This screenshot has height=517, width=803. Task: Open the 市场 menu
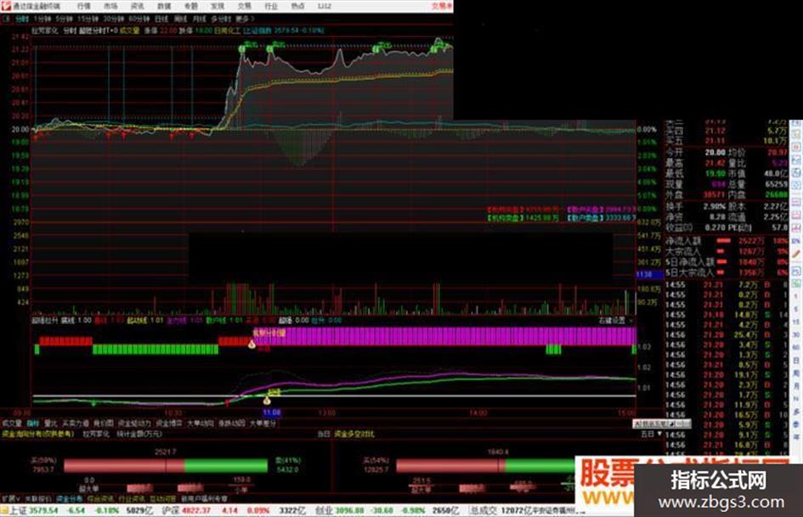[x=110, y=6]
